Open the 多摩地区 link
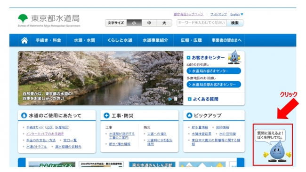This screenshot has height=172, width=306. 62,127
